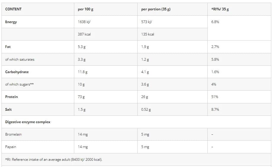
Task: Select the 73 g protein value
Action: click(x=81, y=97)
